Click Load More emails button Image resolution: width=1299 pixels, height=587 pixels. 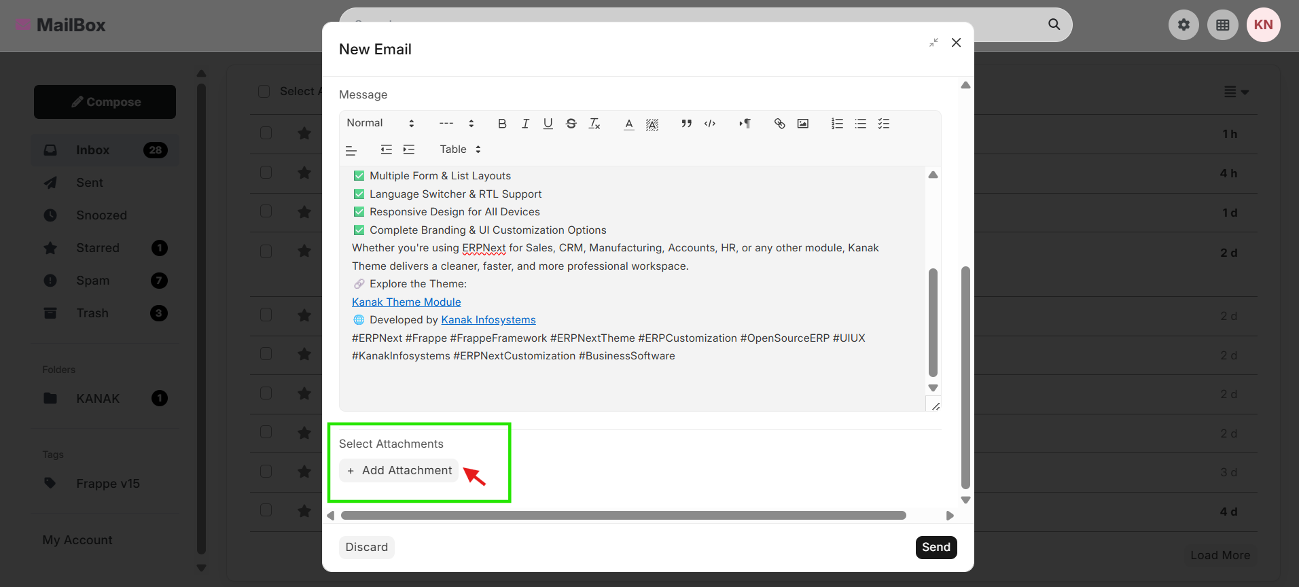1220,555
